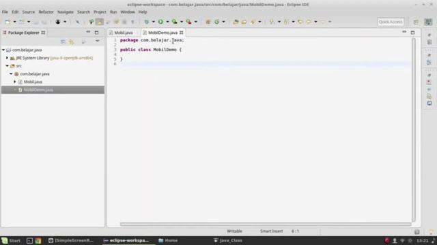This screenshot has height=245, width=437.
Task: Click the Open Perspective icon
Action: tap(416, 22)
